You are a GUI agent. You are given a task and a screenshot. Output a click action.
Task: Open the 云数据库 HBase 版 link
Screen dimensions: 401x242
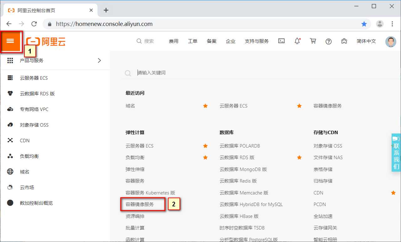(x=239, y=216)
